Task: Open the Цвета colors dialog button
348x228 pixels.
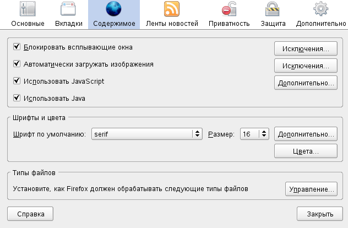Action: click(x=306, y=150)
